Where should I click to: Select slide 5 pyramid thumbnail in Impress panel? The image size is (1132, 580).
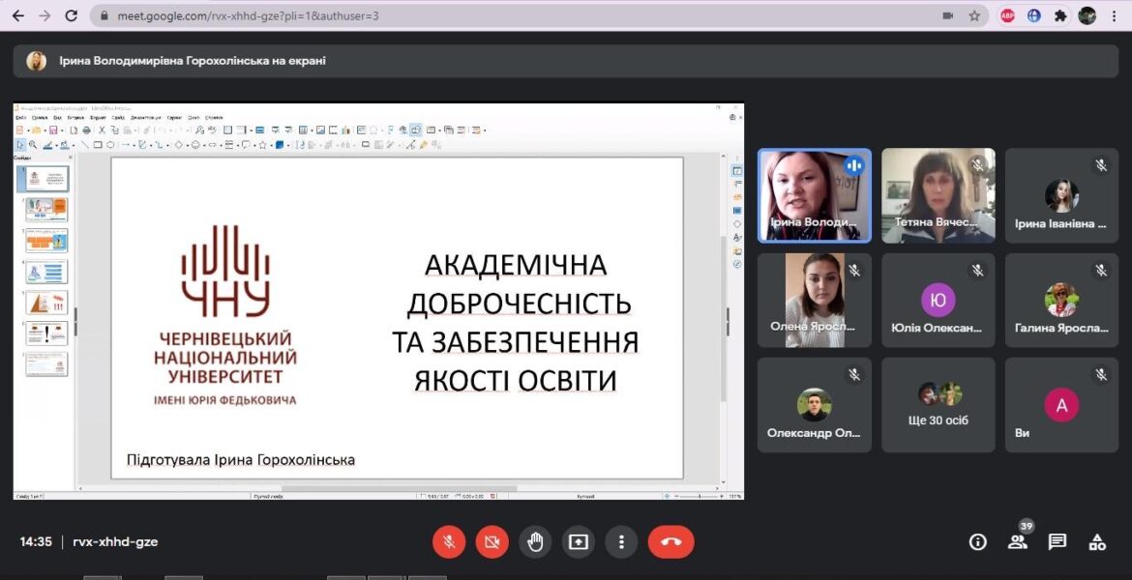tap(47, 303)
